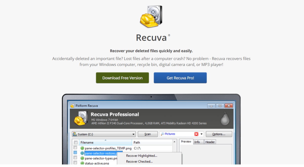Click the Recuva page heading

[x=151, y=37]
